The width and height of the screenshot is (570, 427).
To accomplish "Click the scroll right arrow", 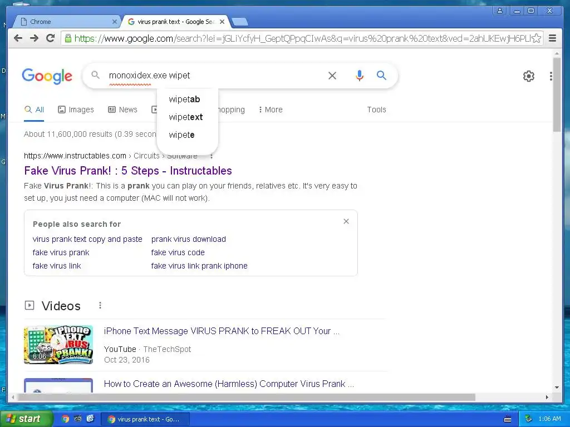I will [x=547, y=397].
